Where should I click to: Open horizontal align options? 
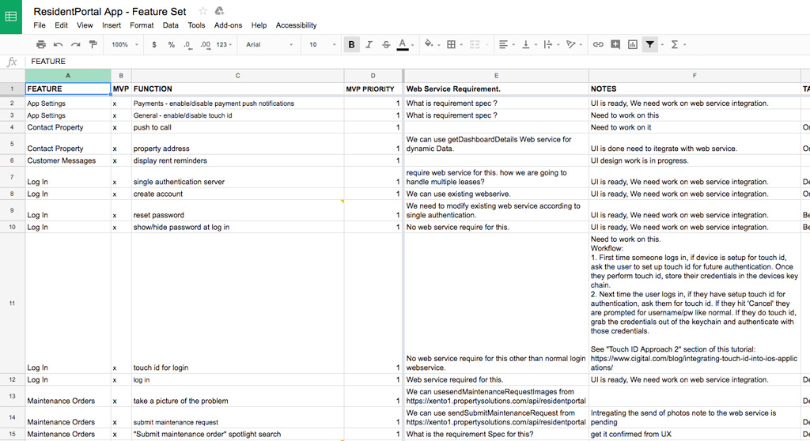coord(503,44)
